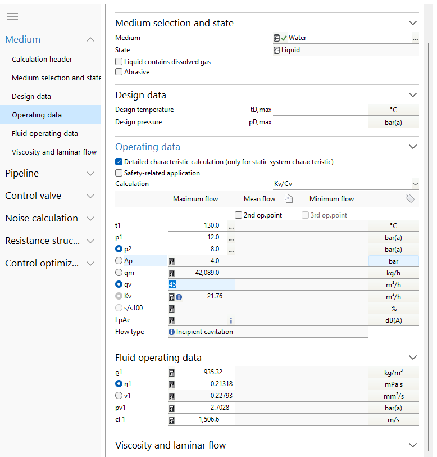This screenshot has height=457, width=437.
Task: Open the medium browse ellipsis button
Action: click(415, 38)
